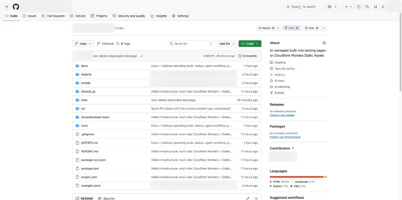Expand the create new plus dropdown
The image size is (402, 200).
click(349, 7)
